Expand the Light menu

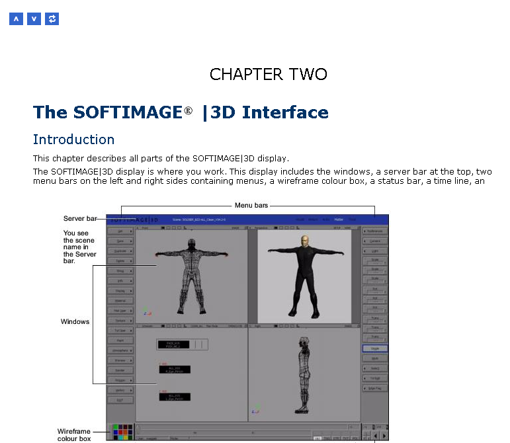tap(374, 251)
